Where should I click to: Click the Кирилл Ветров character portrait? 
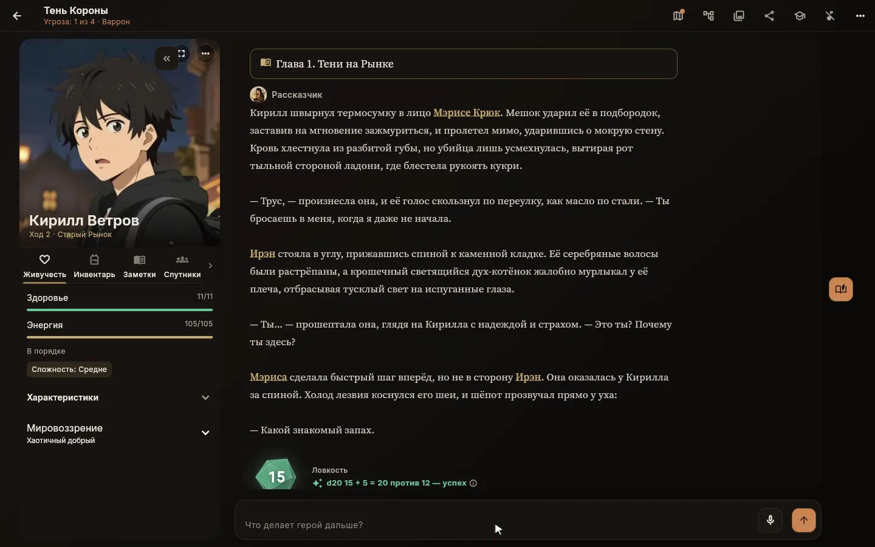coord(120,143)
